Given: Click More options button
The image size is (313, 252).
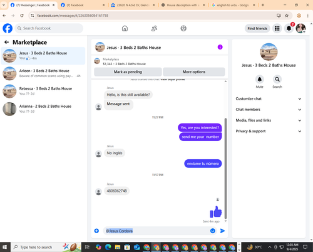Looking at the screenshot, I should [194, 71].
